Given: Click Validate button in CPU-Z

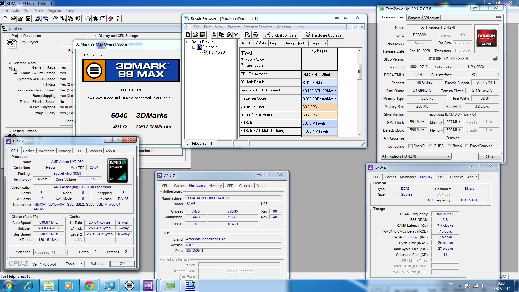Looking at the screenshot, I should (x=97, y=264).
